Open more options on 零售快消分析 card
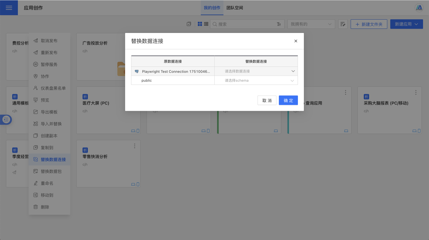This screenshot has height=240, width=429. point(135,146)
